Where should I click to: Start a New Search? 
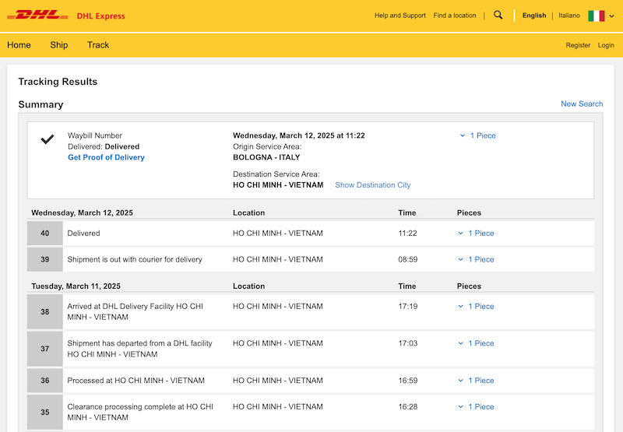tap(582, 104)
